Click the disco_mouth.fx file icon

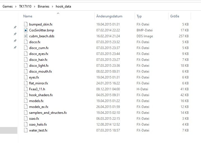tap(26, 71)
